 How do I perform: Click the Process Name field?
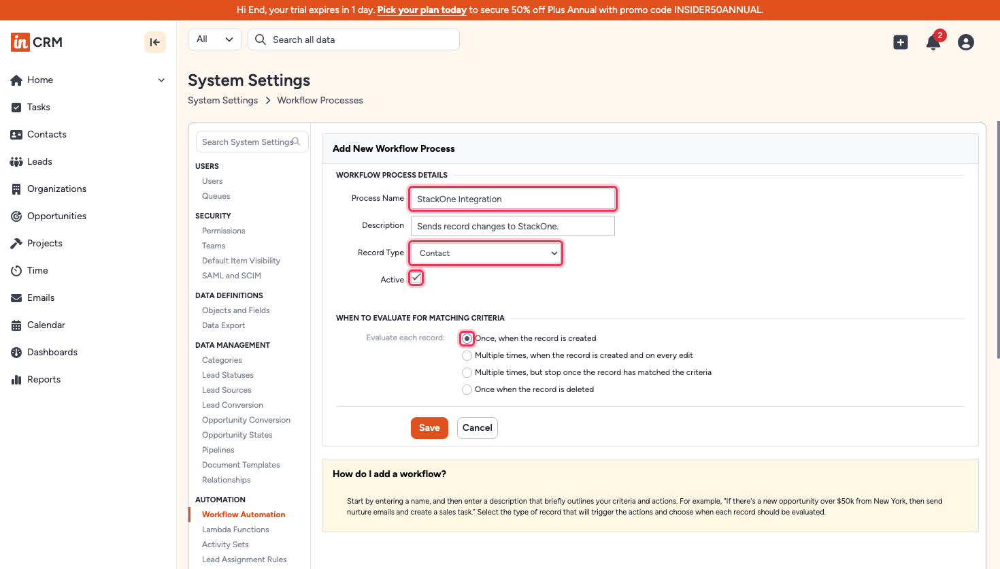513,199
